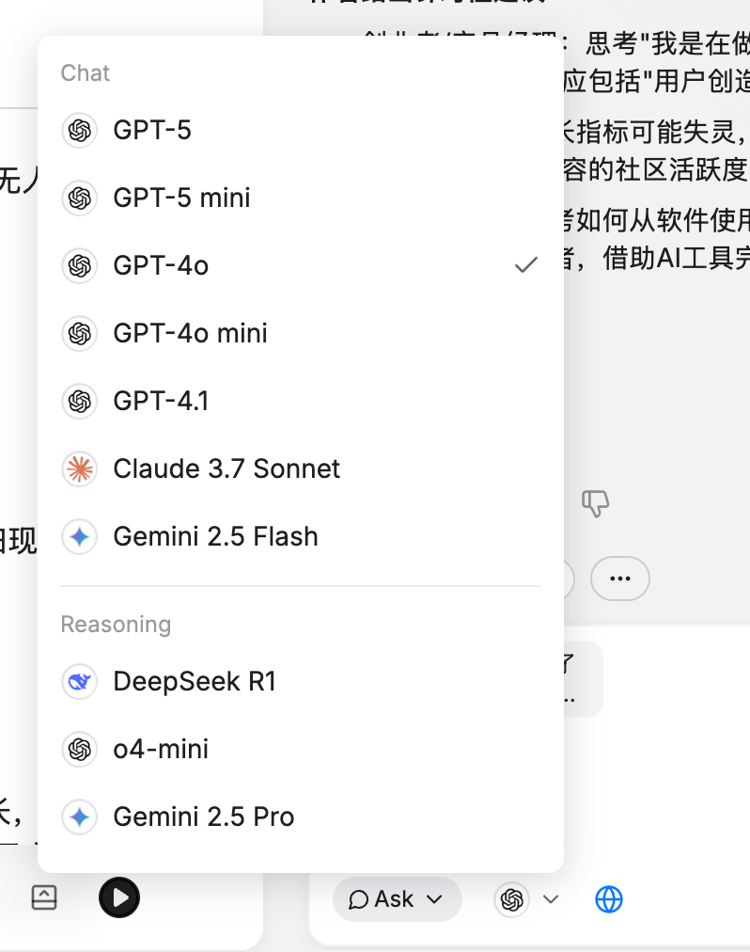Image resolution: width=750 pixels, height=952 pixels.
Task: Click the Reasoning section header
Action: (116, 624)
